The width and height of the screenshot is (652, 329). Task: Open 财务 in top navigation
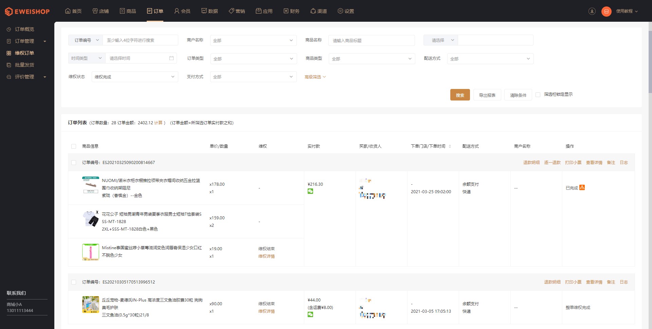[291, 11]
